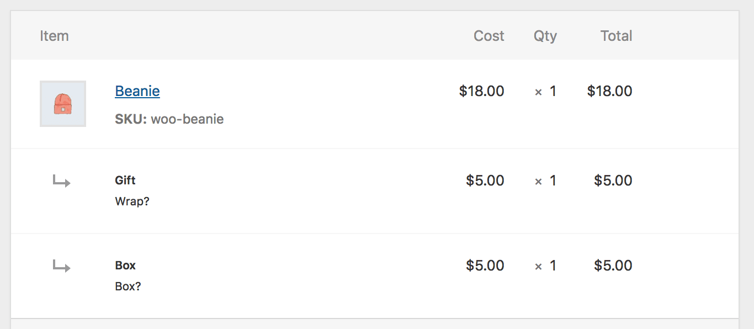The image size is (754, 329).
Task: Click the Box? add-on description text
Action: (x=128, y=286)
